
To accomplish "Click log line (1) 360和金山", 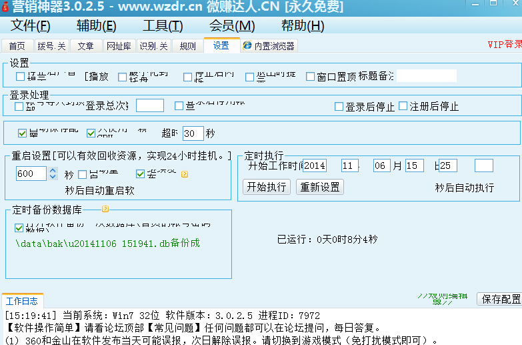I will coord(221,340).
